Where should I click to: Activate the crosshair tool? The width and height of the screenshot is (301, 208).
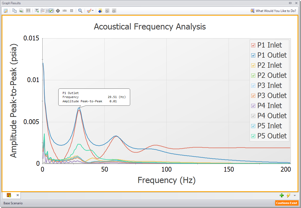(58, 11)
